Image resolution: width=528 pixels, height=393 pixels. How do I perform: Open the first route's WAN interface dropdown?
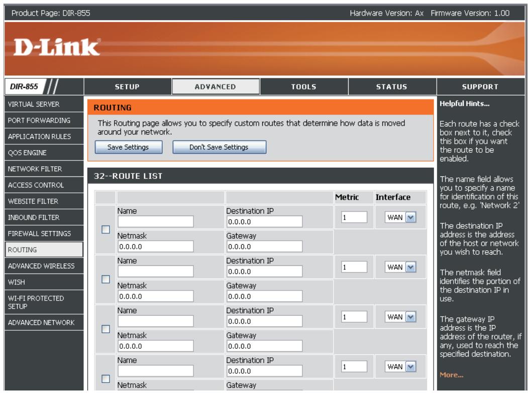pos(400,217)
